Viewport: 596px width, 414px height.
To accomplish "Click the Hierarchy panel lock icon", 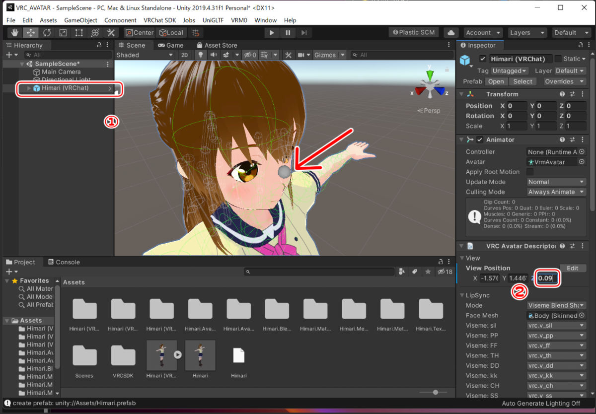I will [x=99, y=45].
